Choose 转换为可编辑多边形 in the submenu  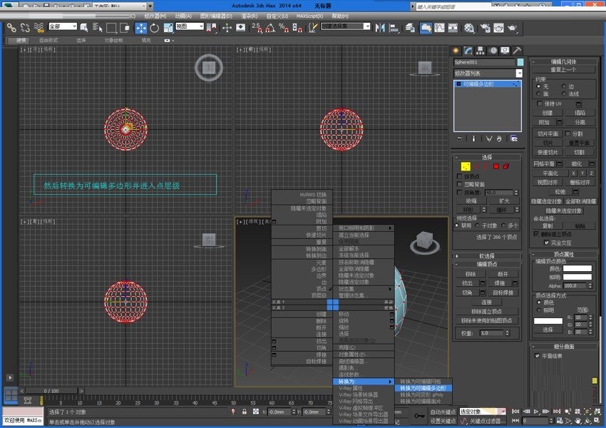coord(423,388)
